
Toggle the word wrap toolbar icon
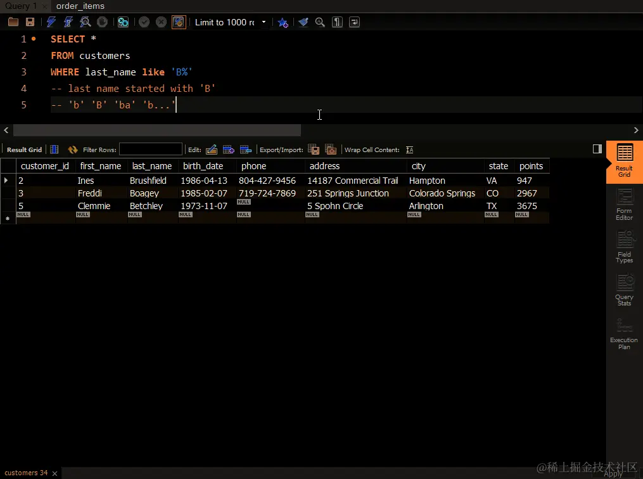point(354,22)
